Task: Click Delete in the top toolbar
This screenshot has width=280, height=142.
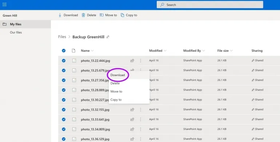Action: 89,15
